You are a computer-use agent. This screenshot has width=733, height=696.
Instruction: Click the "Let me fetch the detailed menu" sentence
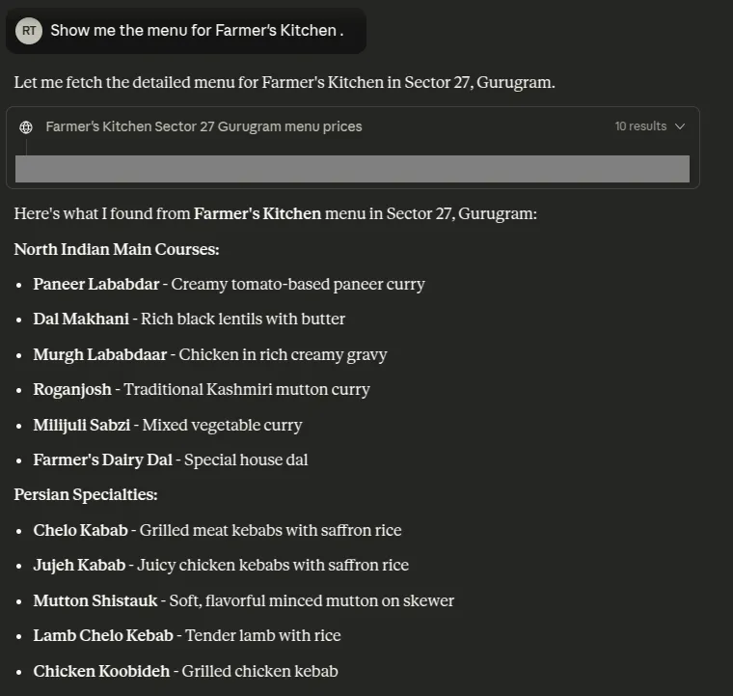pos(285,82)
